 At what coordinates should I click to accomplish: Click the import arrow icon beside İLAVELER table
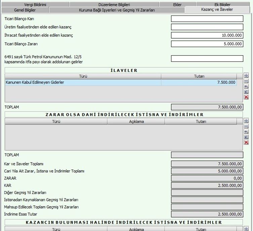tap(246, 92)
